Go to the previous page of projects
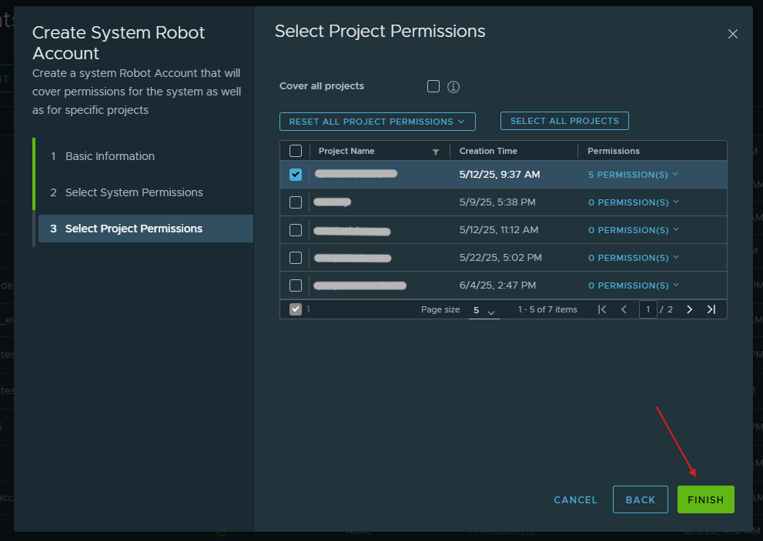This screenshot has width=763, height=541. pos(624,309)
